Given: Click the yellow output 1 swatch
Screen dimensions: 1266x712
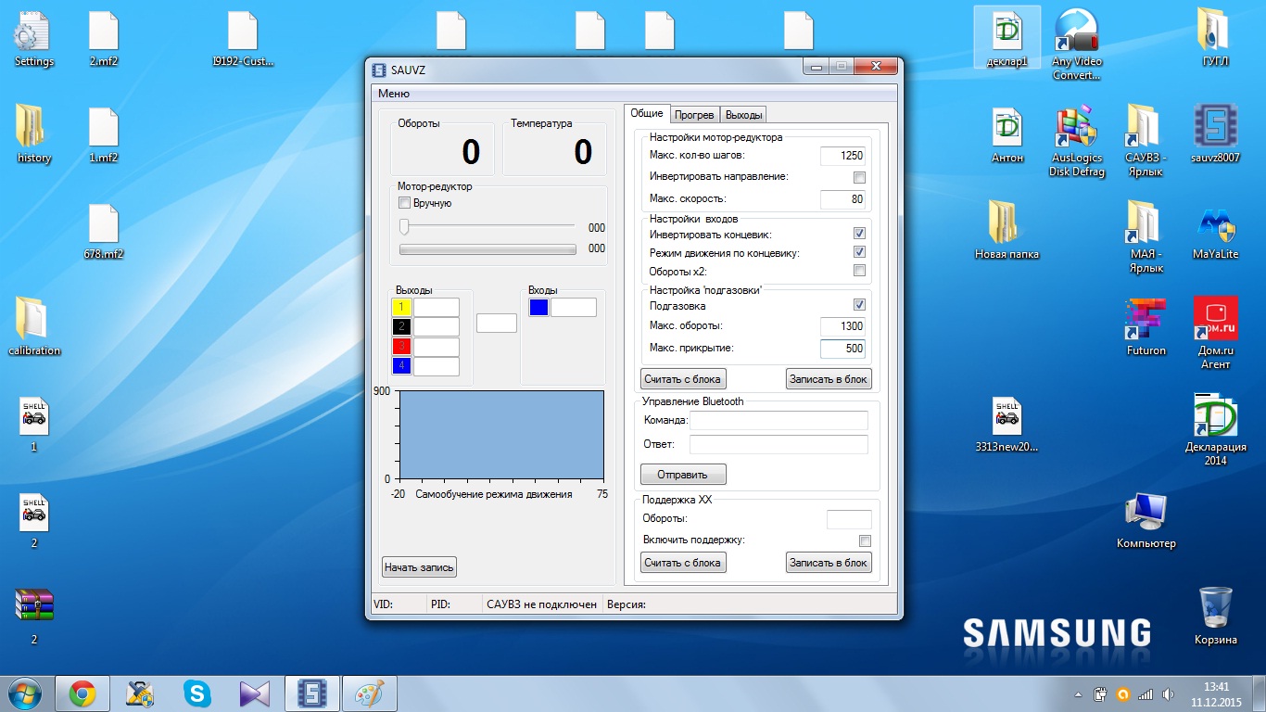Looking at the screenshot, I should (x=401, y=307).
